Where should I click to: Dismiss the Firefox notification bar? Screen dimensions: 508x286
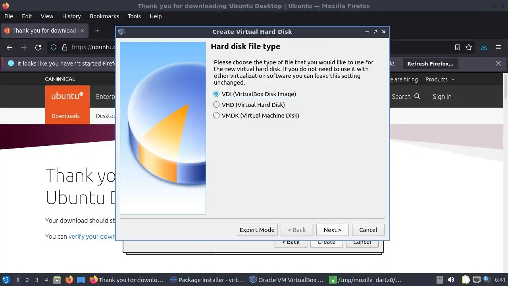point(498,63)
